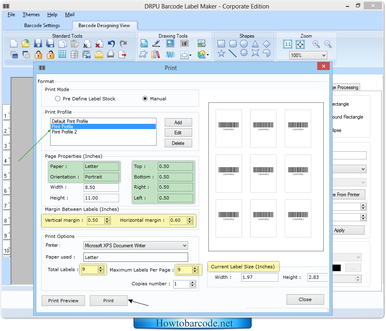Open the File menu

coord(11,15)
